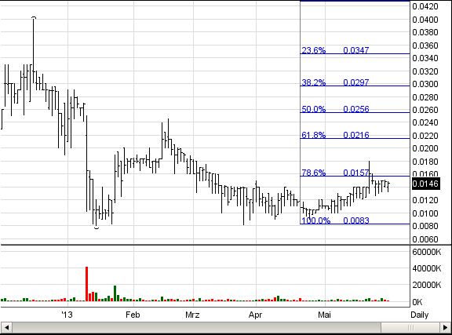Click the current price tag 0.0146

[x=425, y=184]
